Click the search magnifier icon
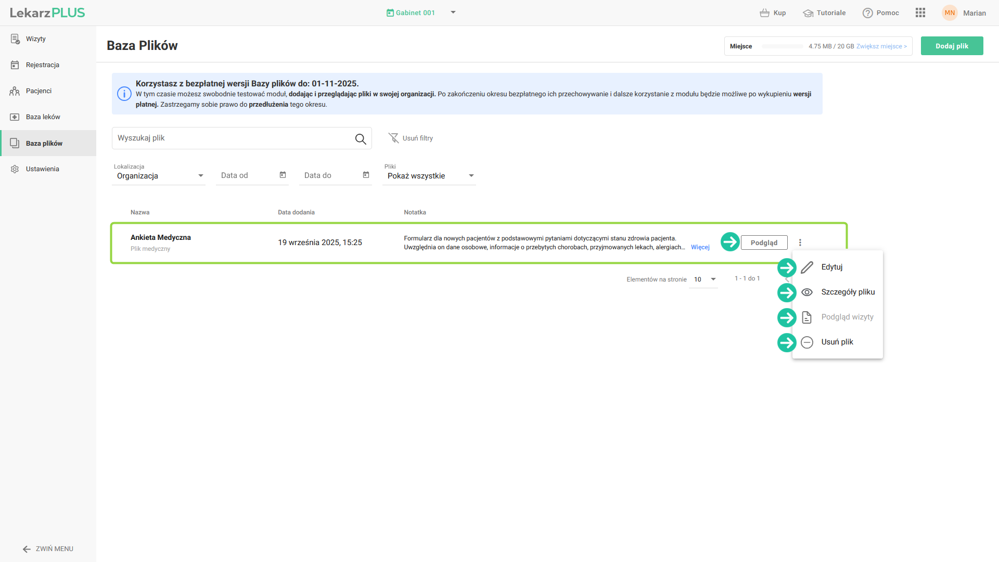Image resolution: width=999 pixels, height=562 pixels. tap(361, 138)
